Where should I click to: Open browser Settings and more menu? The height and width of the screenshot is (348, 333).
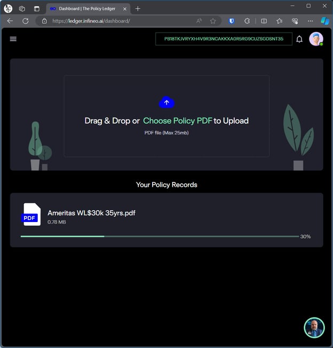[310, 21]
